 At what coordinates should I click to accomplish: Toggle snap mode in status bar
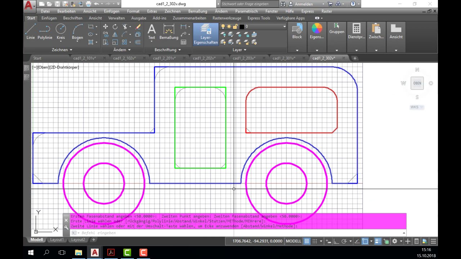(x=314, y=241)
